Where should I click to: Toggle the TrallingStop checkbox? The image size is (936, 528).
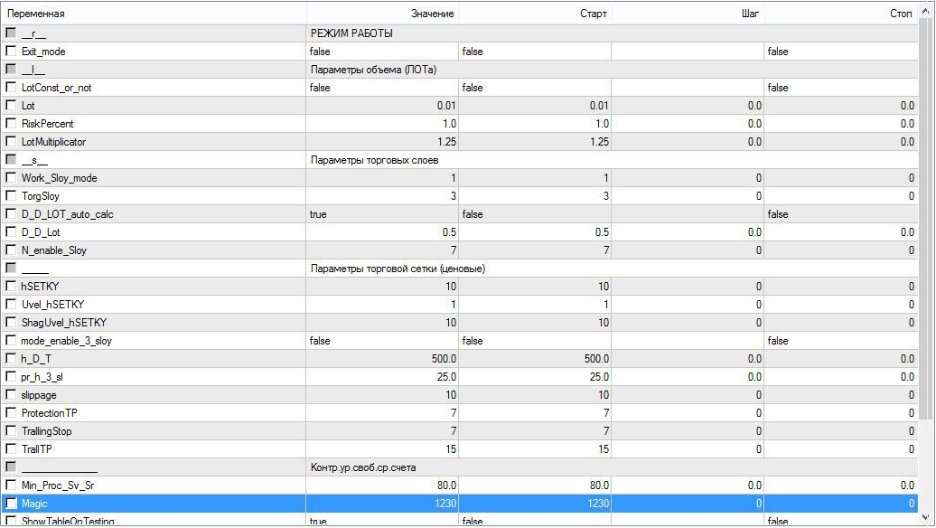point(11,431)
